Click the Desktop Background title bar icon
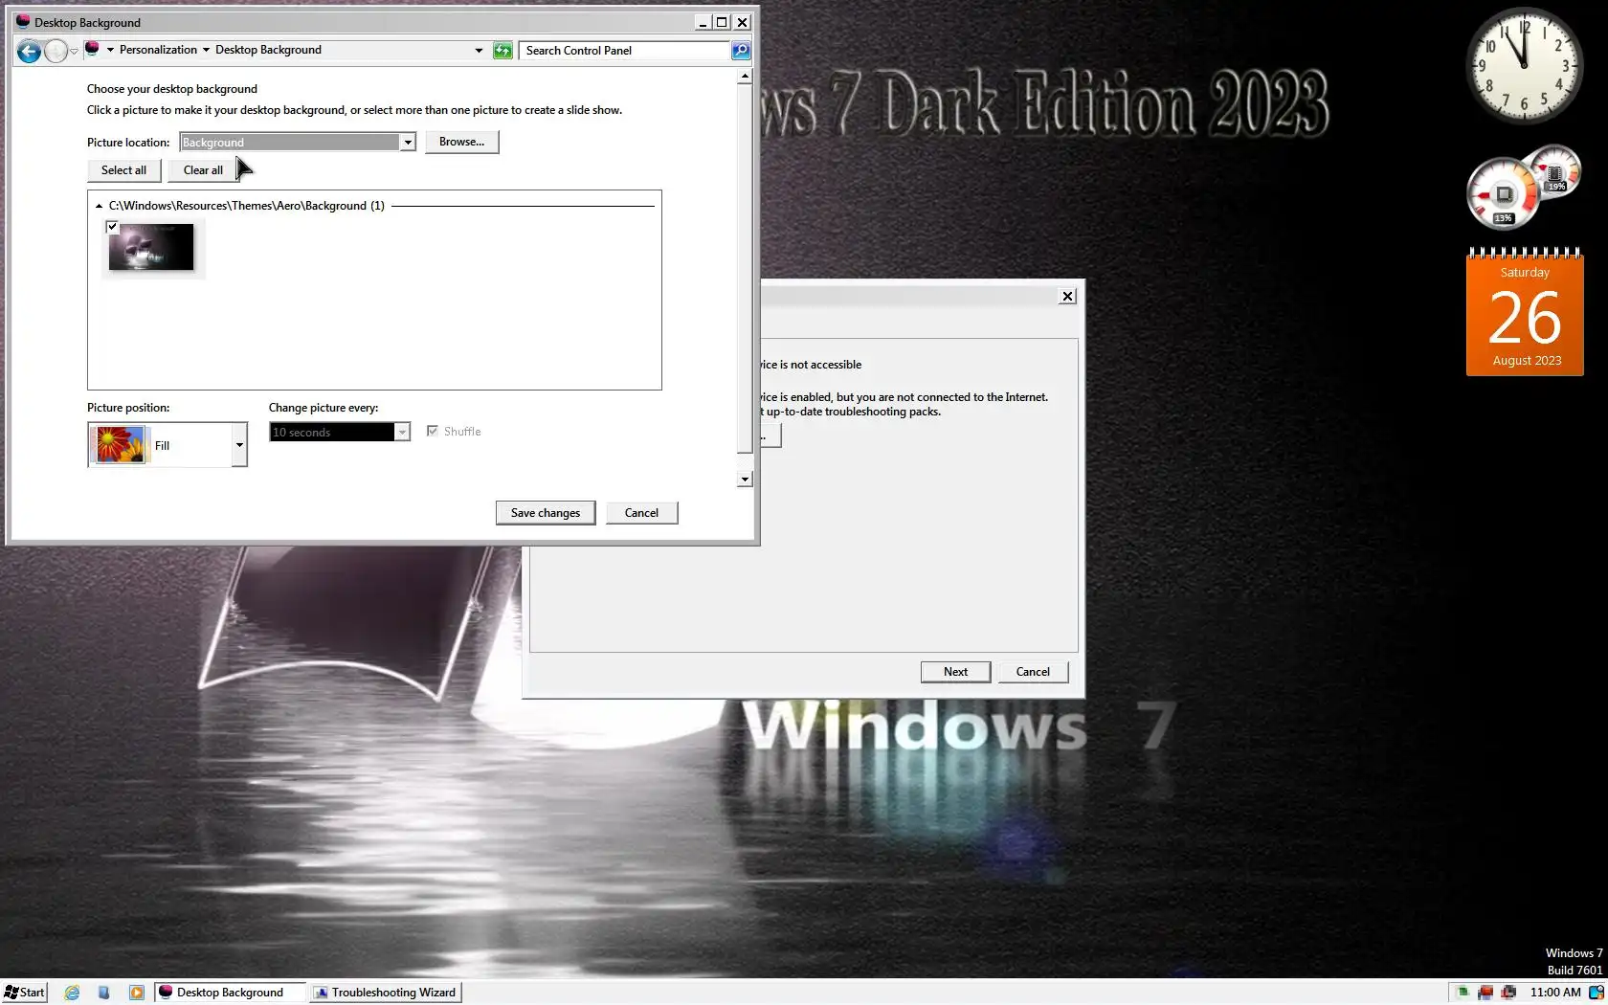Image resolution: width=1608 pixels, height=1005 pixels. pyautogui.click(x=23, y=21)
